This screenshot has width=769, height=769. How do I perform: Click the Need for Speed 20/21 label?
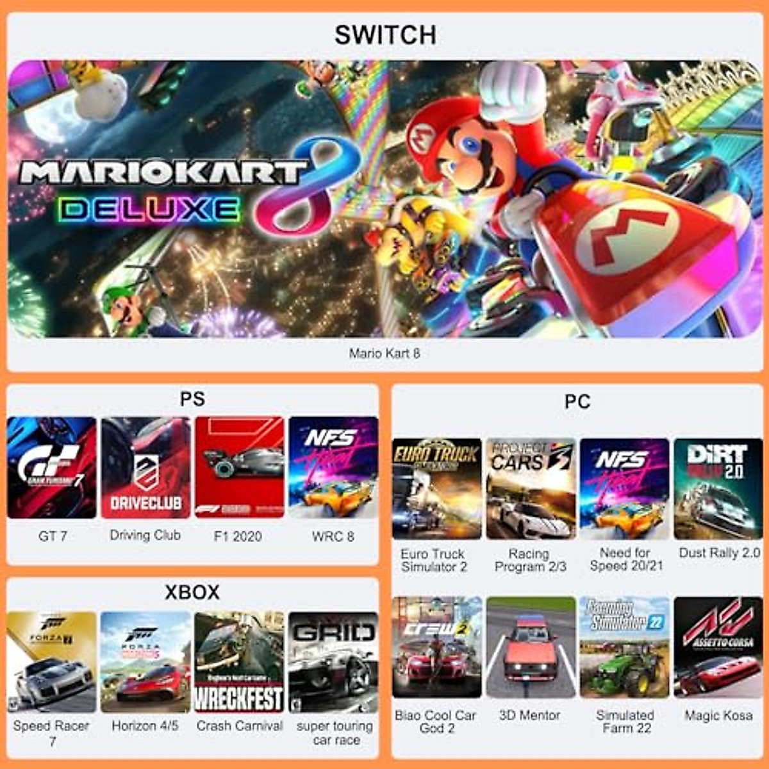click(626, 559)
